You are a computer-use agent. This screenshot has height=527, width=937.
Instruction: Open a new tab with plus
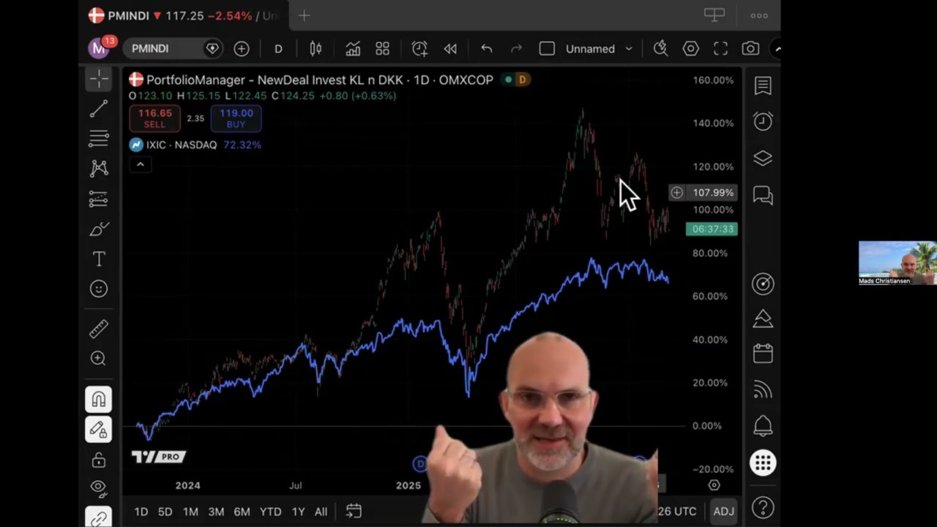[305, 15]
